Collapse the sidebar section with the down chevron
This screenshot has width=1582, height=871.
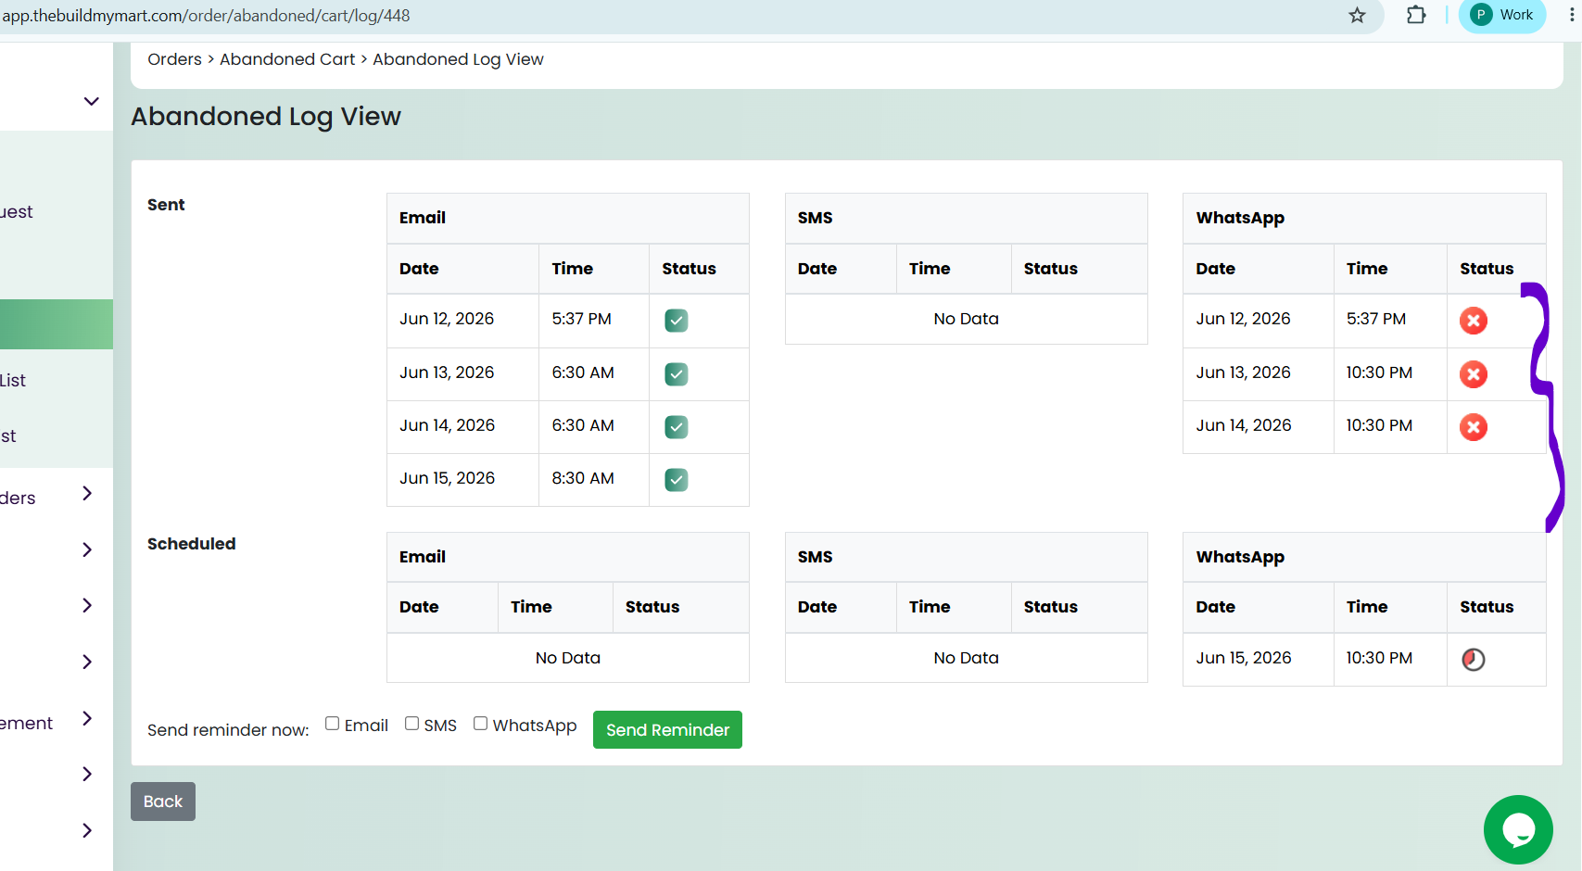(x=91, y=101)
